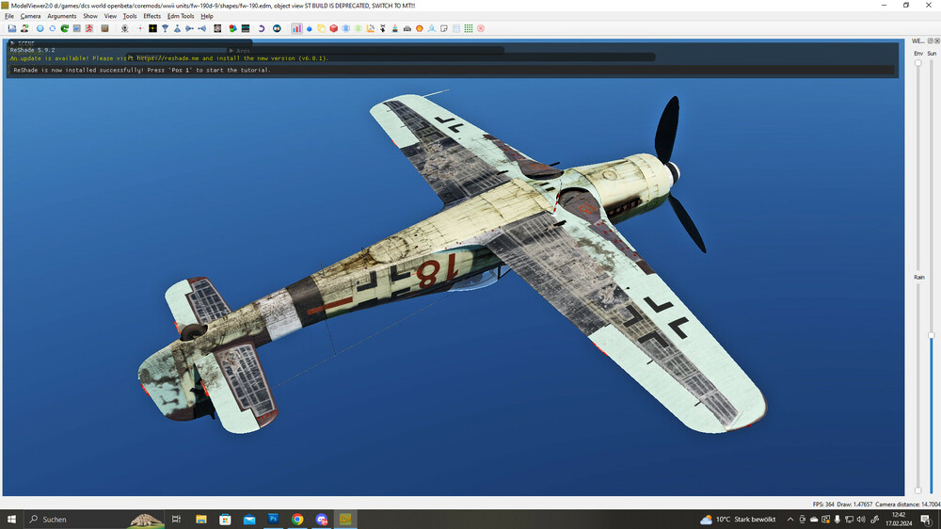The width and height of the screenshot is (941, 529).
Task: Click the Suchen taskbar search box
Action: tap(95, 520)
